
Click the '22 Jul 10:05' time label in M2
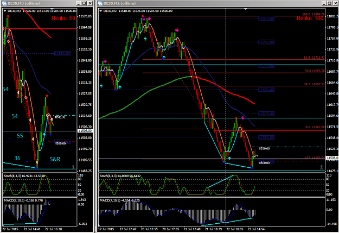coord(235,229)
